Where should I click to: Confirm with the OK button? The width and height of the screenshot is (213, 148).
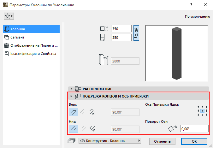[x=194, y=141]
